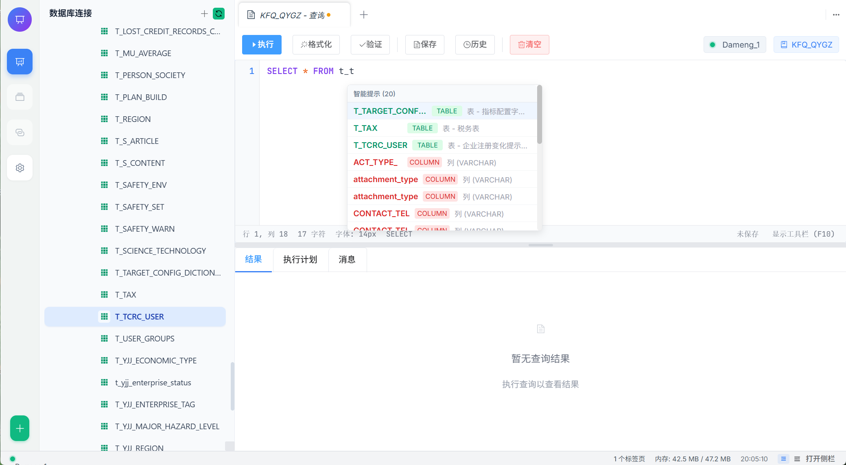Screen dimensions: 846x465
Task: Click the table icon beside T_REGION
Action: 105,119
